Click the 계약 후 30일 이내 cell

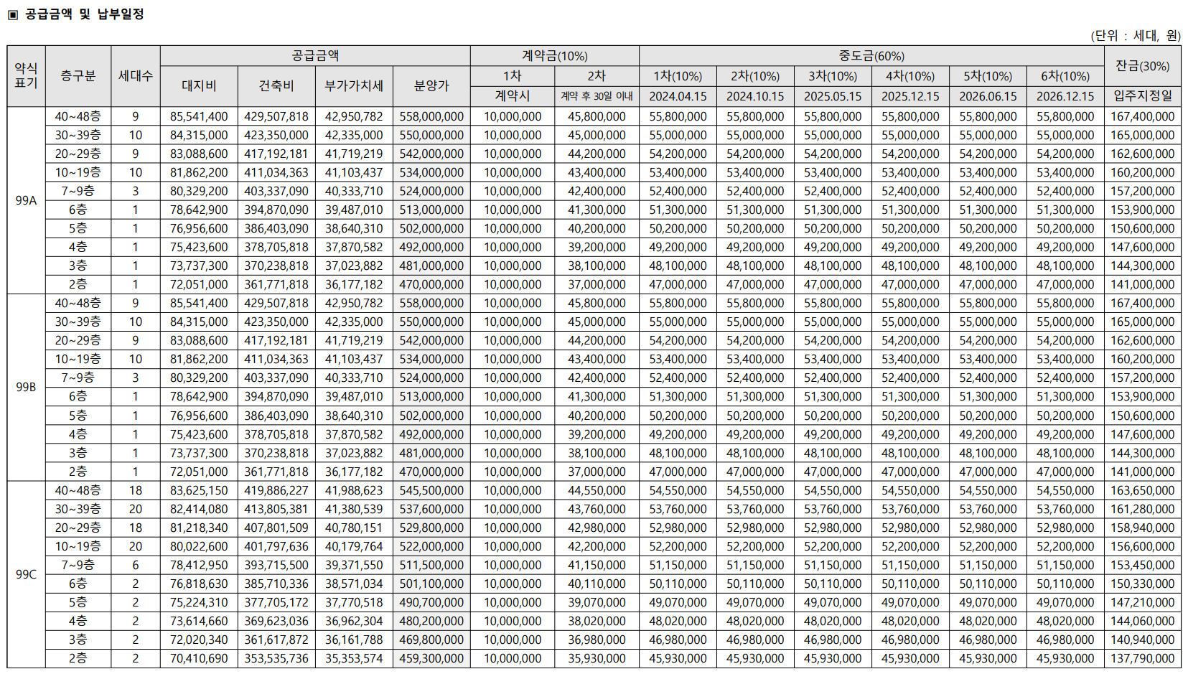coord(597,96)
